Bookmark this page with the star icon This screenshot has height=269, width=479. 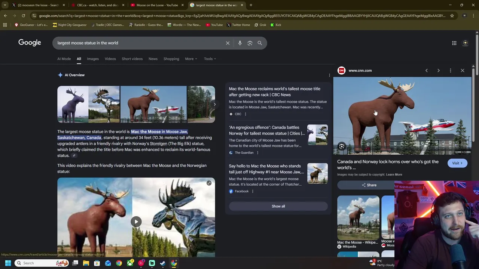(452, 16)
